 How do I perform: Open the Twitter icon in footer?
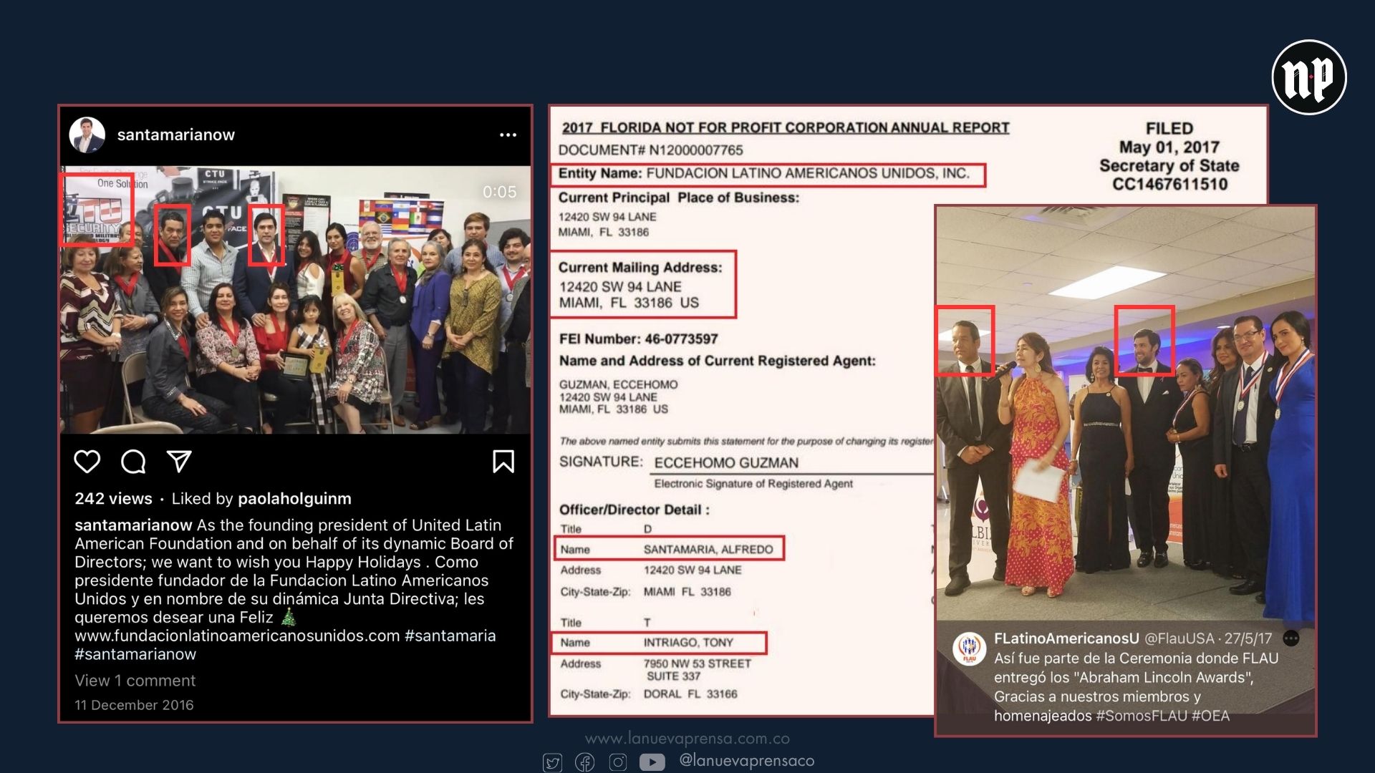[x=552, y=762]
